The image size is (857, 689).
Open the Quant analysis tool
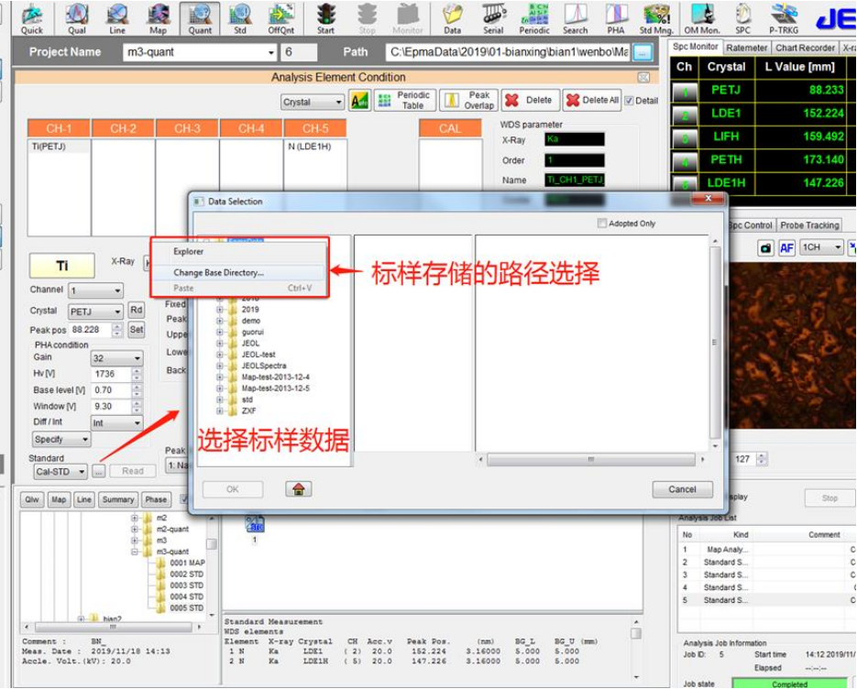[x=200, y=17]
